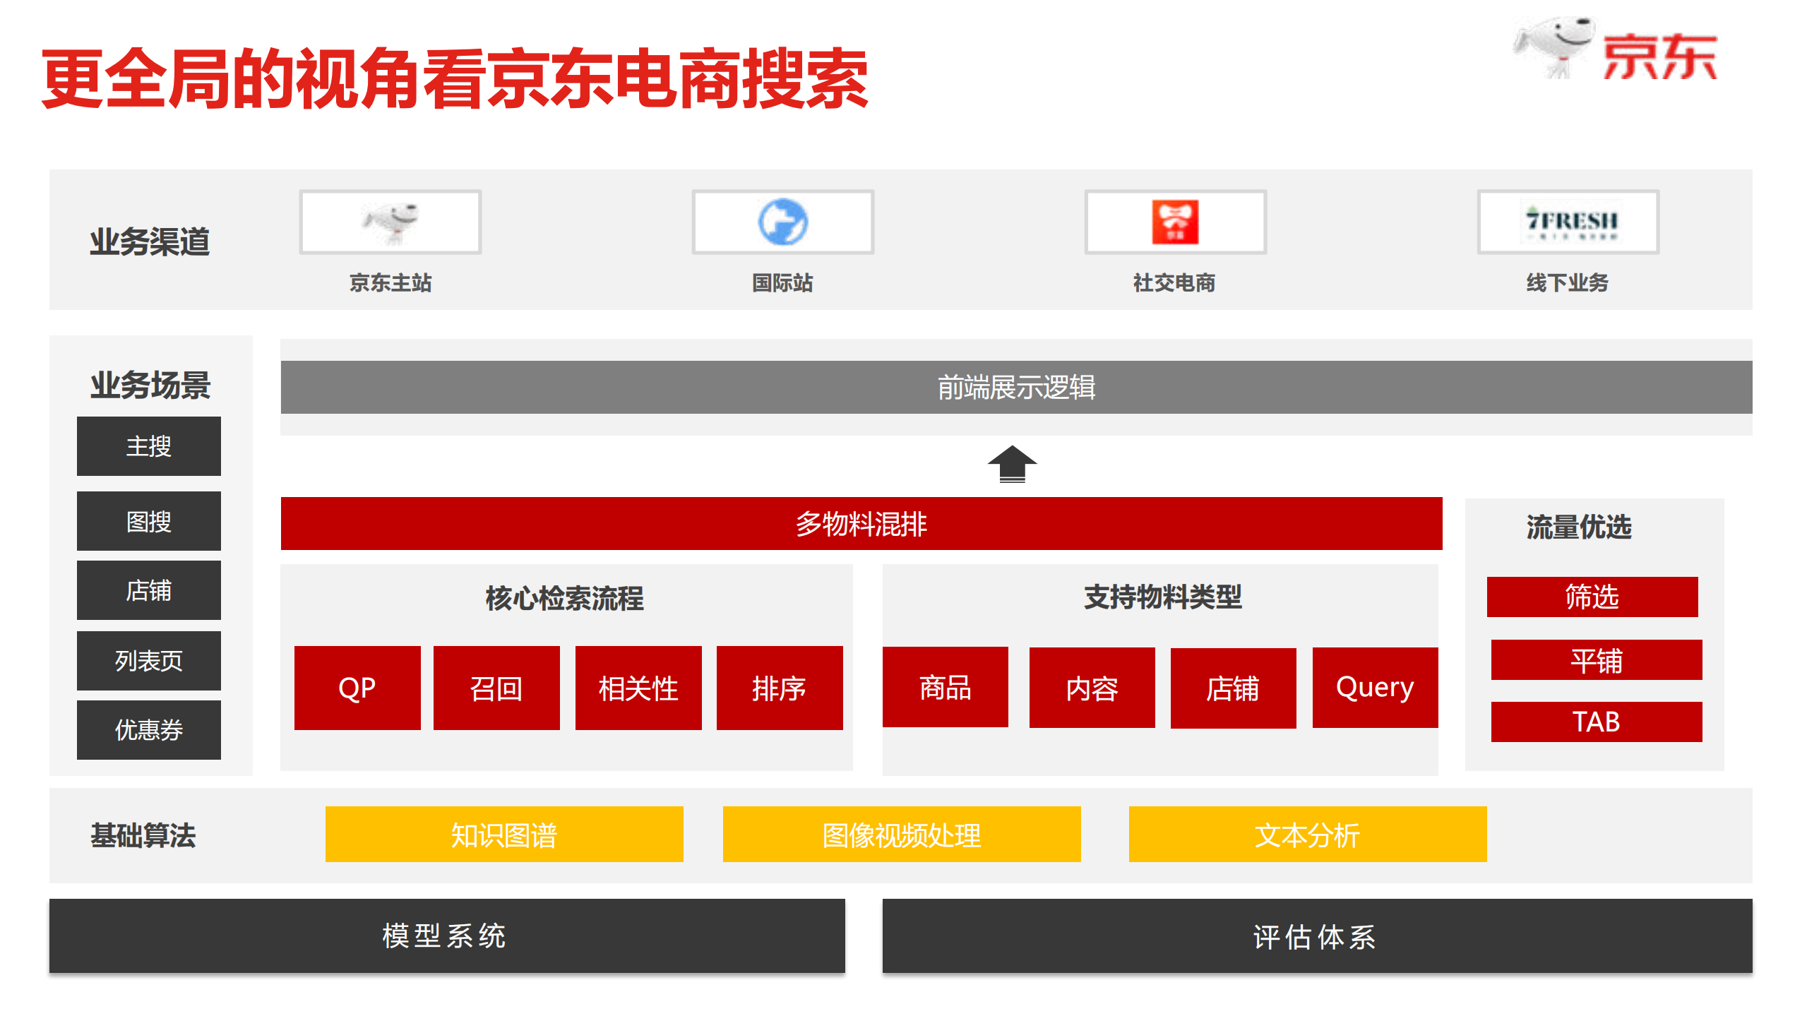Enable the 平铺 option

tap(1595, 660)
